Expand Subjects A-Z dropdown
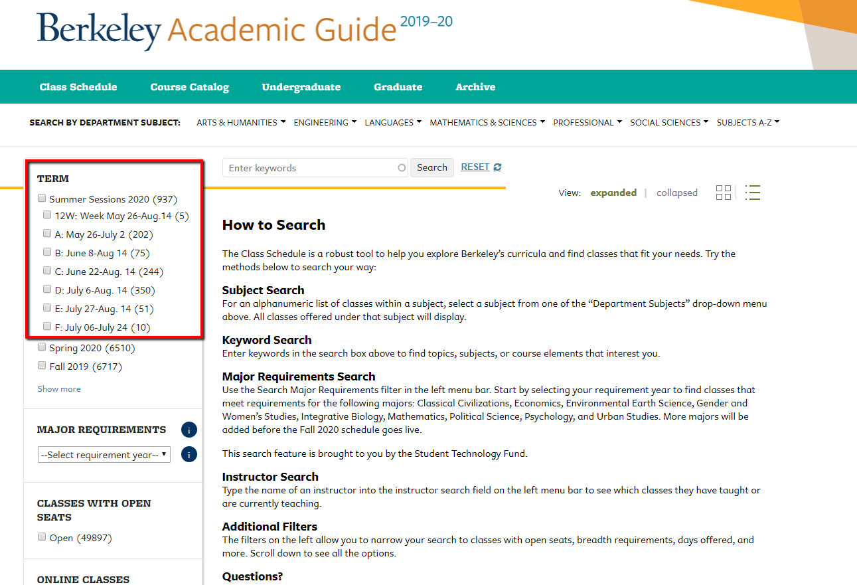This screenshot has height=585, width=857. point(748,122)
